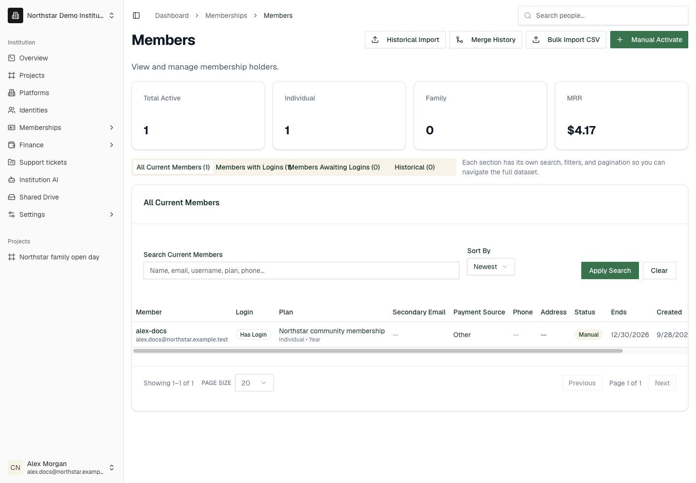Click the Bulk Import CSV button

pyautogui.click(x=566, y=40)
